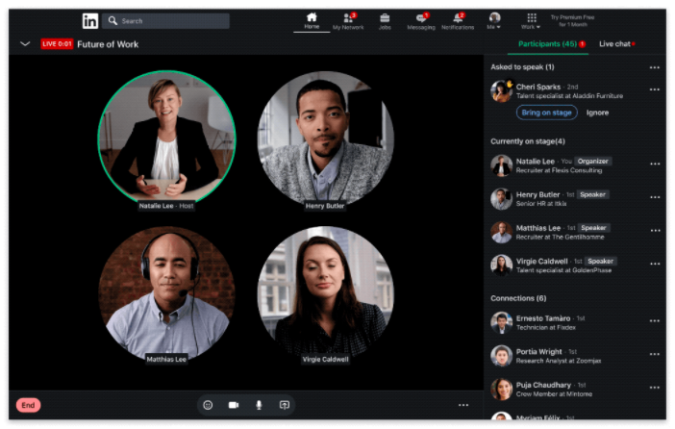Screen dimensions: 675x429
Task: Click the name Henry Butler in list
Action: tap(538, 194)
